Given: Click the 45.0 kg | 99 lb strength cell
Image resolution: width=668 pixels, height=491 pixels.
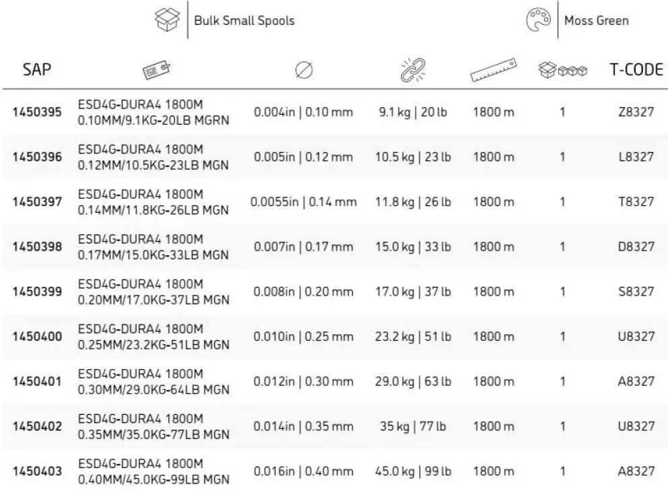Looking at the screenshot, I should coord(413,471).
